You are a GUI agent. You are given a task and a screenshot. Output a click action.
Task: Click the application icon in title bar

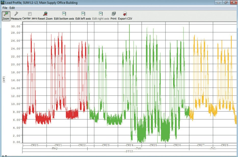(x=3, y=3)
